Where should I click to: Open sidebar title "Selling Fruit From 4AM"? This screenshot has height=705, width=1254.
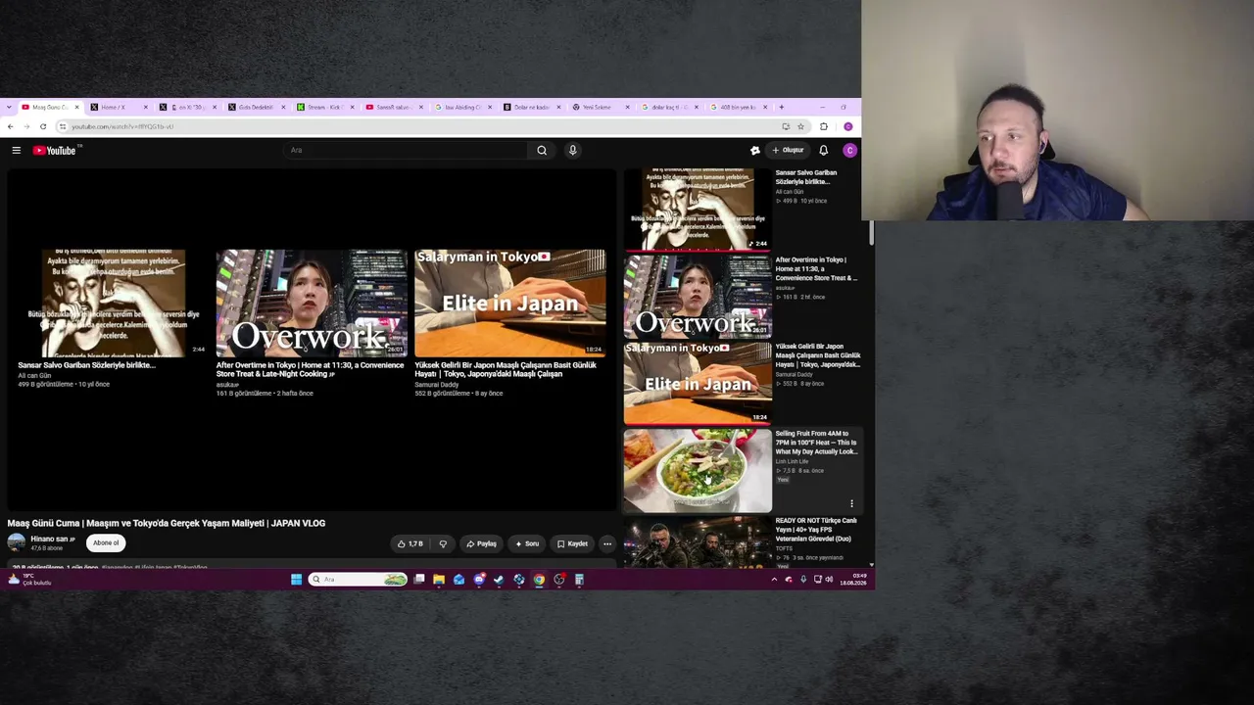816,443
